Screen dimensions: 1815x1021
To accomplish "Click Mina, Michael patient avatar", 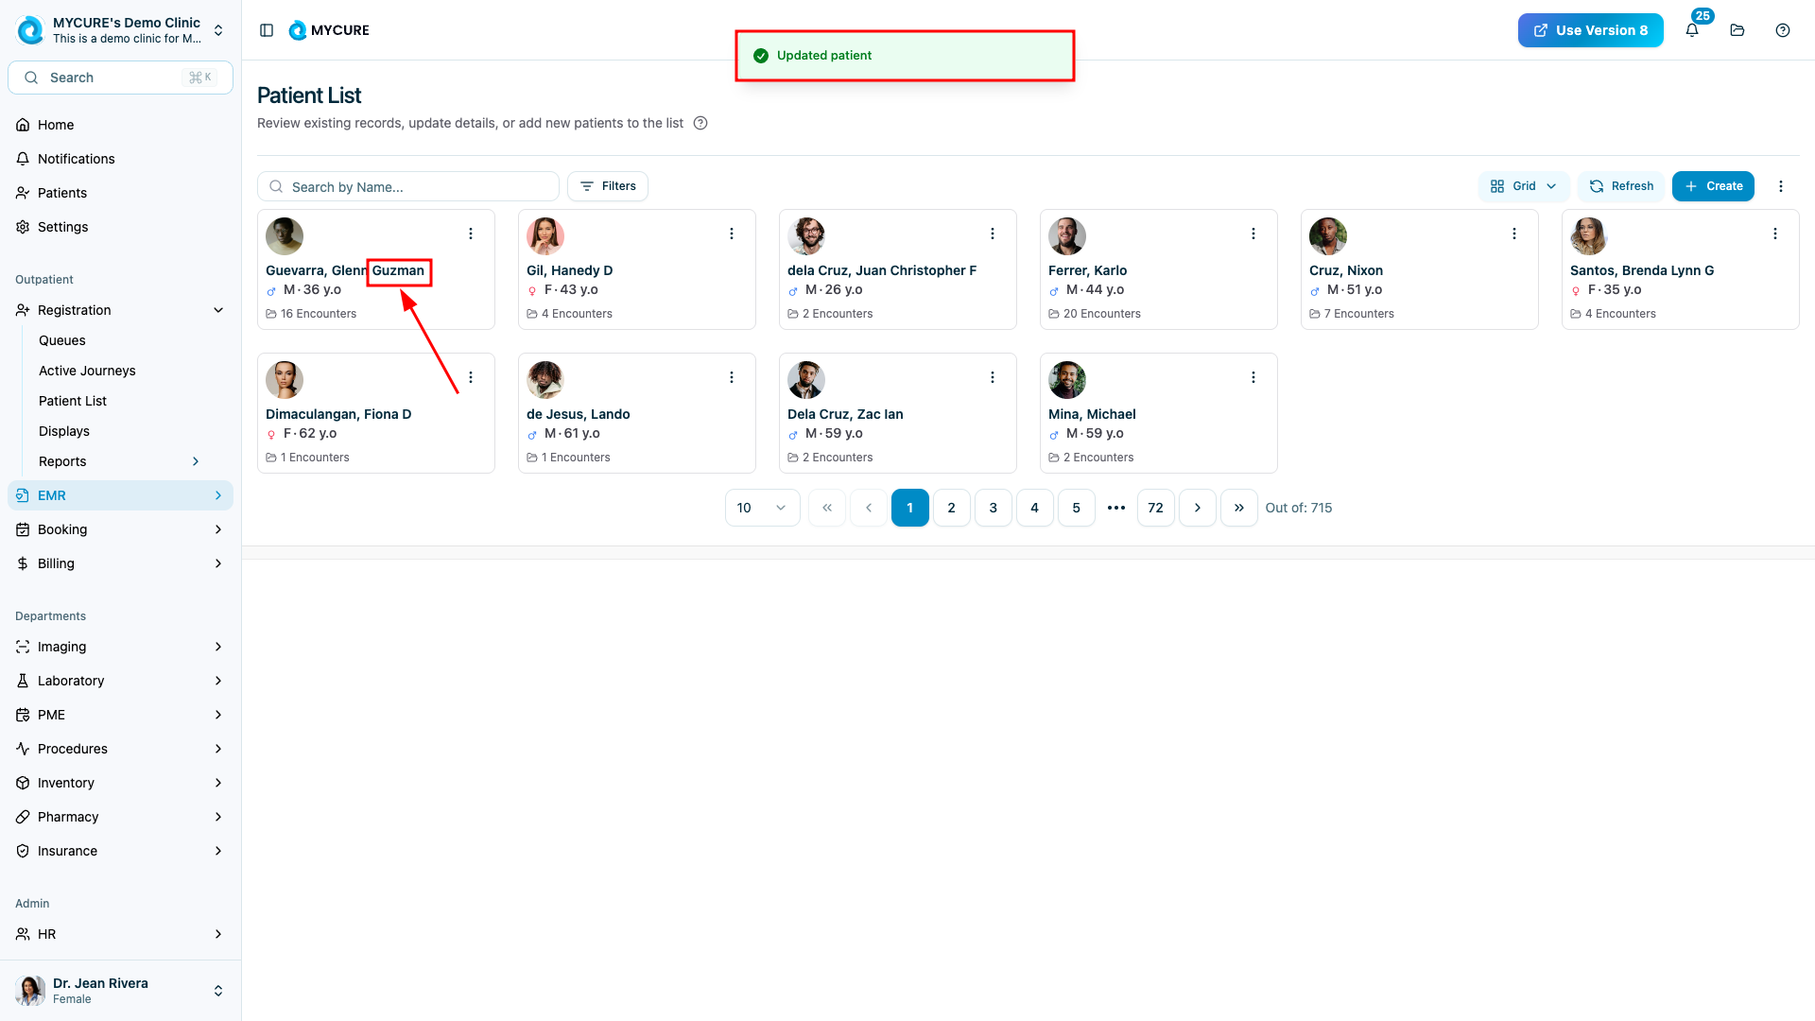I will 1067,380.
